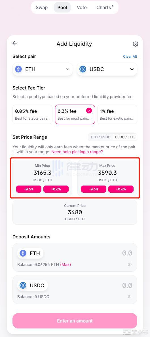The image size is (150, 337).
Task: Click the back arrow icon
Action: click(x=14, y=43)
